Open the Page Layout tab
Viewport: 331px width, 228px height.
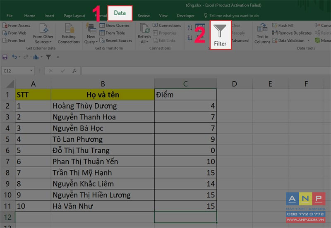tap(74, 16)
